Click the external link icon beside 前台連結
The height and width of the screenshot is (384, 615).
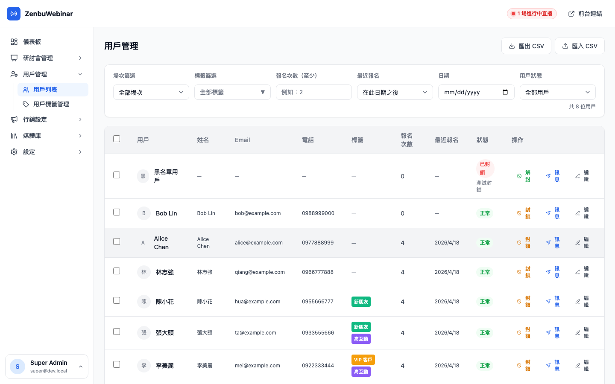(x=571, y=13)
